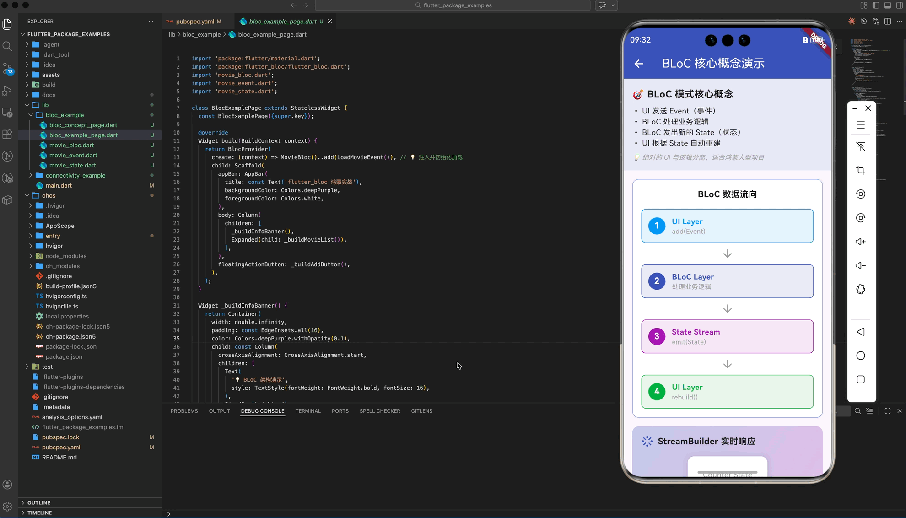Open the Search view in activity bar
This screenshot has width=906, height=518.
tap(7, 46)
